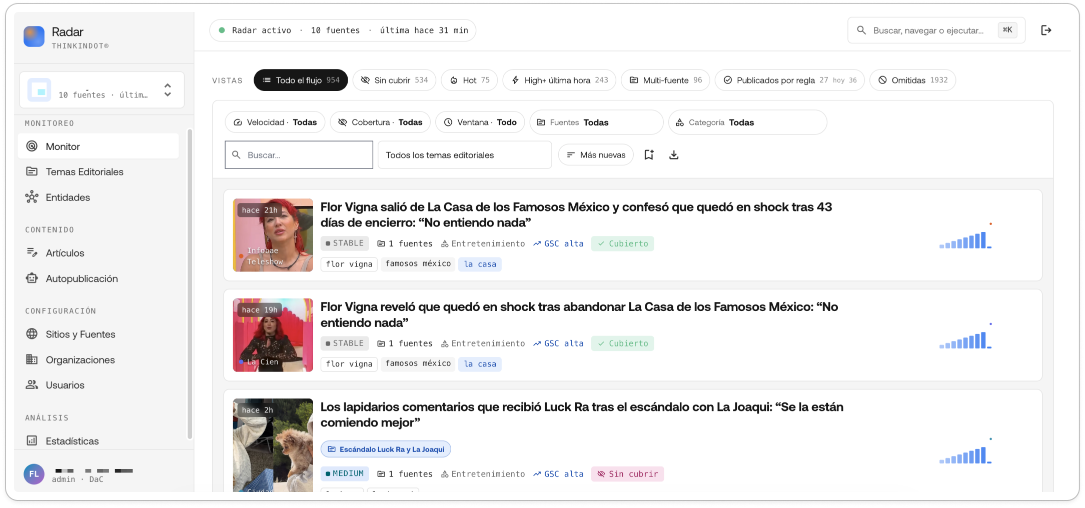Switch to Multi-fuente view
This screenshot has width=1085, height=508.
[665, 80]
